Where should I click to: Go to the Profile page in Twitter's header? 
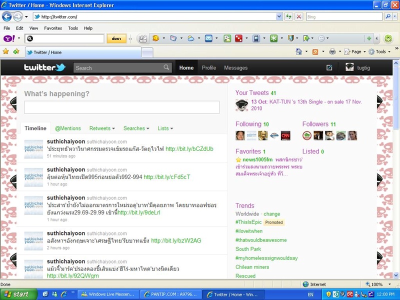tap(209, 67)
